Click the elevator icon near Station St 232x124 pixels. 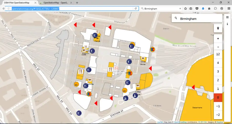pos(79,113)
